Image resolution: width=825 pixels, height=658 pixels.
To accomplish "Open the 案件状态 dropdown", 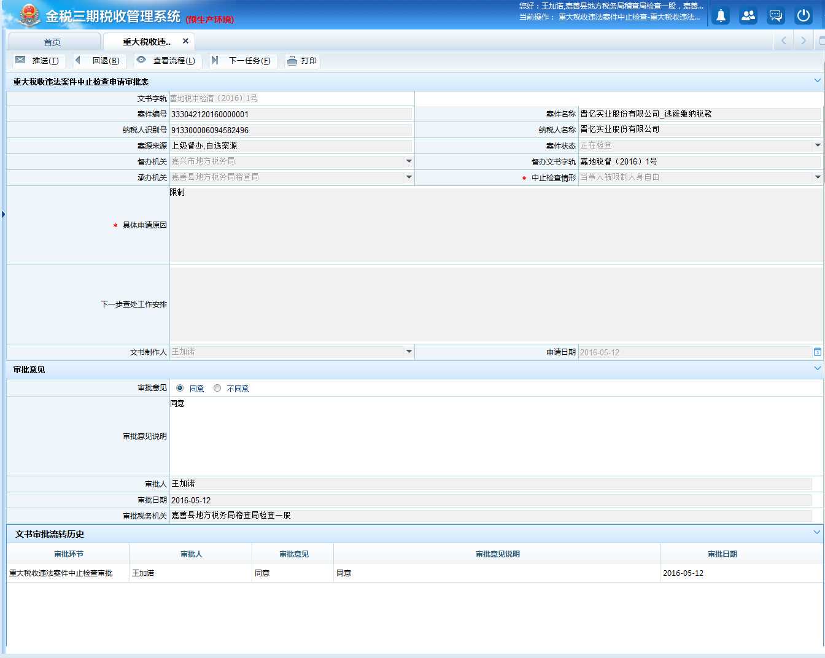I will 818,145.
